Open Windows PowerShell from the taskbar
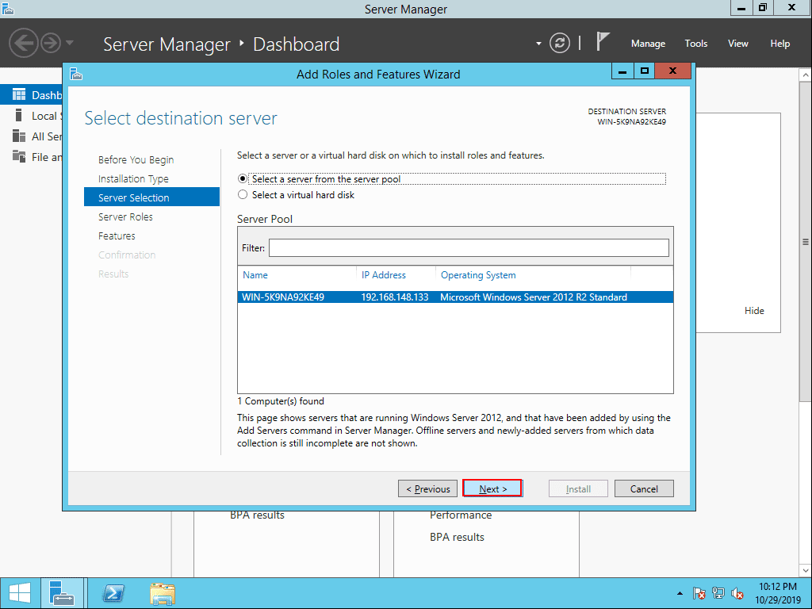 click(113, 593)
